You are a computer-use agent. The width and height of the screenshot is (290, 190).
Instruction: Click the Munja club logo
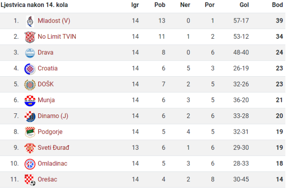click(x=30, y=101)
